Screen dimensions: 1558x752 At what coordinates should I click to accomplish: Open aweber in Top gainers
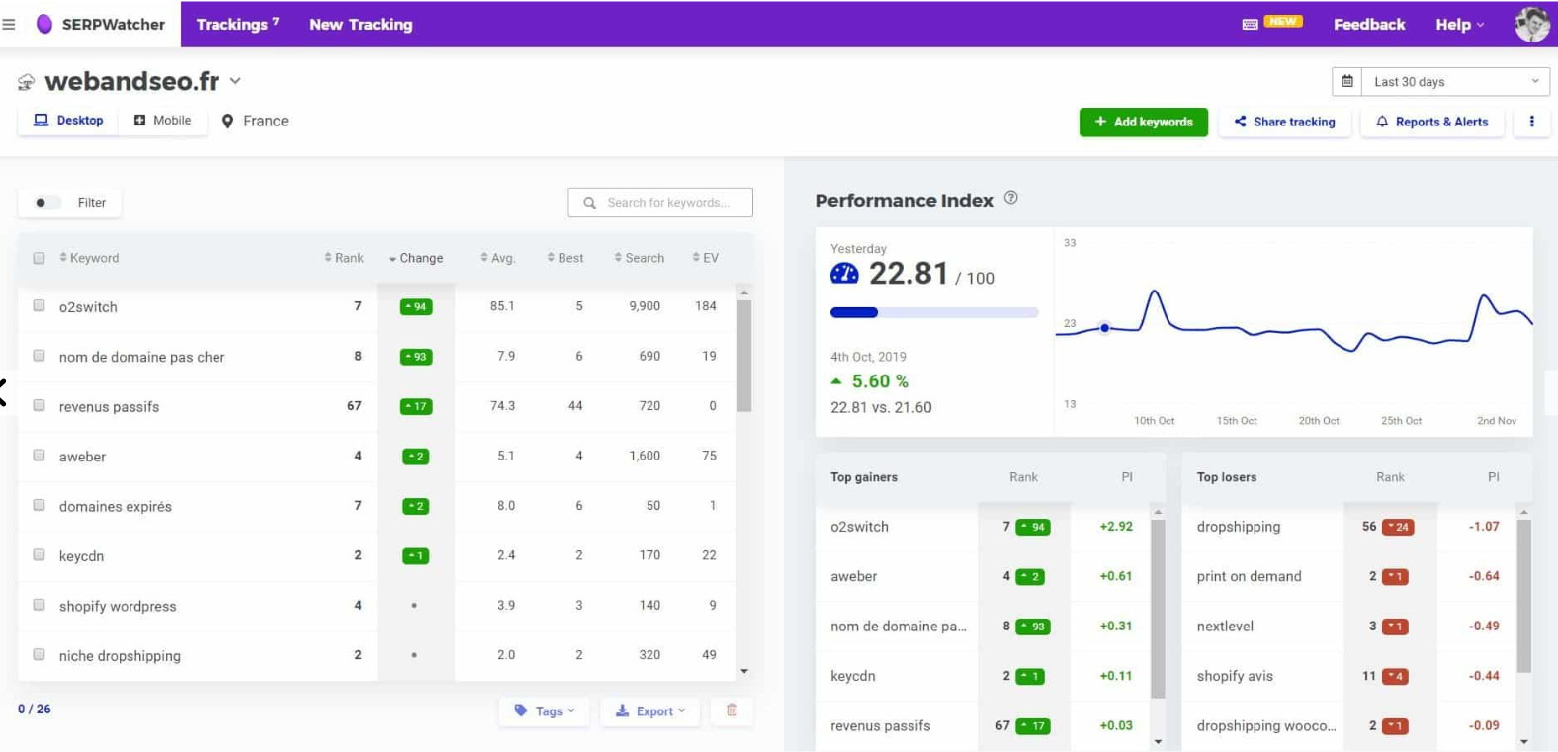854,576
